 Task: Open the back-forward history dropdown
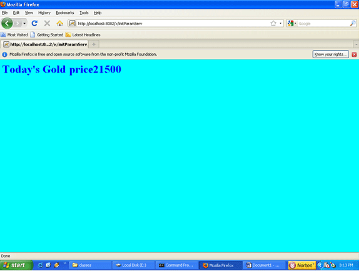point(24,23)
